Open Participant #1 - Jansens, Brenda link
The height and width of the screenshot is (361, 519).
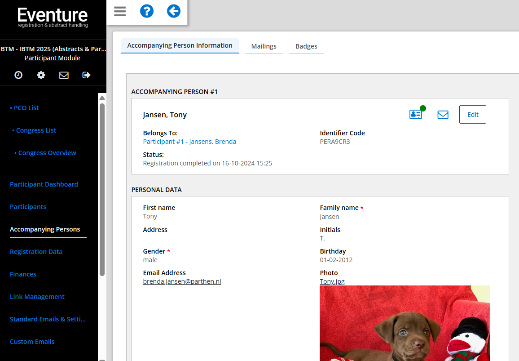189,142
